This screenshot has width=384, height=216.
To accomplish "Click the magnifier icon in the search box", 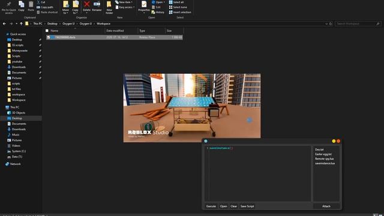I will pyautogui.click(x=378, y=24).
